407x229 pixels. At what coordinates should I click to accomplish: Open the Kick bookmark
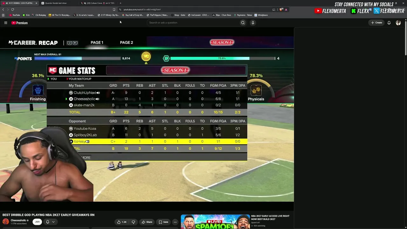point(26,15)
